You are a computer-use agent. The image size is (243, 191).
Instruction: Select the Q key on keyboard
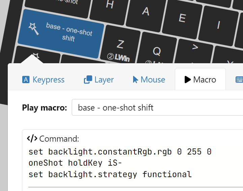[x=156, y=52]
